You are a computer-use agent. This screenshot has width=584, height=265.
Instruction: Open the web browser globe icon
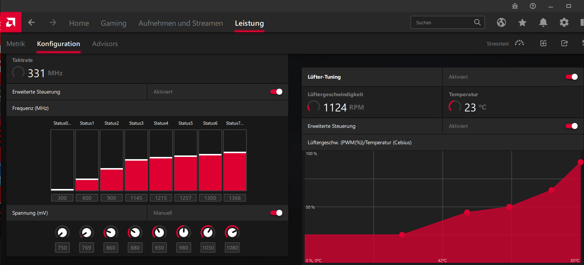pyautogui.click(x=501, y=23)
